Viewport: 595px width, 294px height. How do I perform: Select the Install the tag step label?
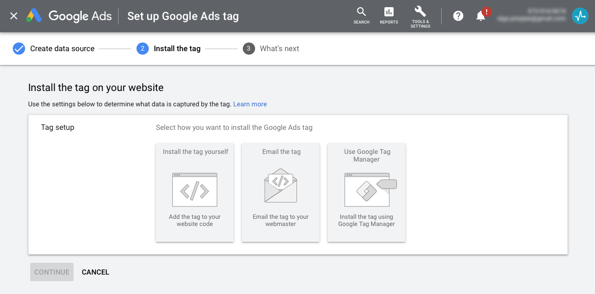(x=177, y=49)
